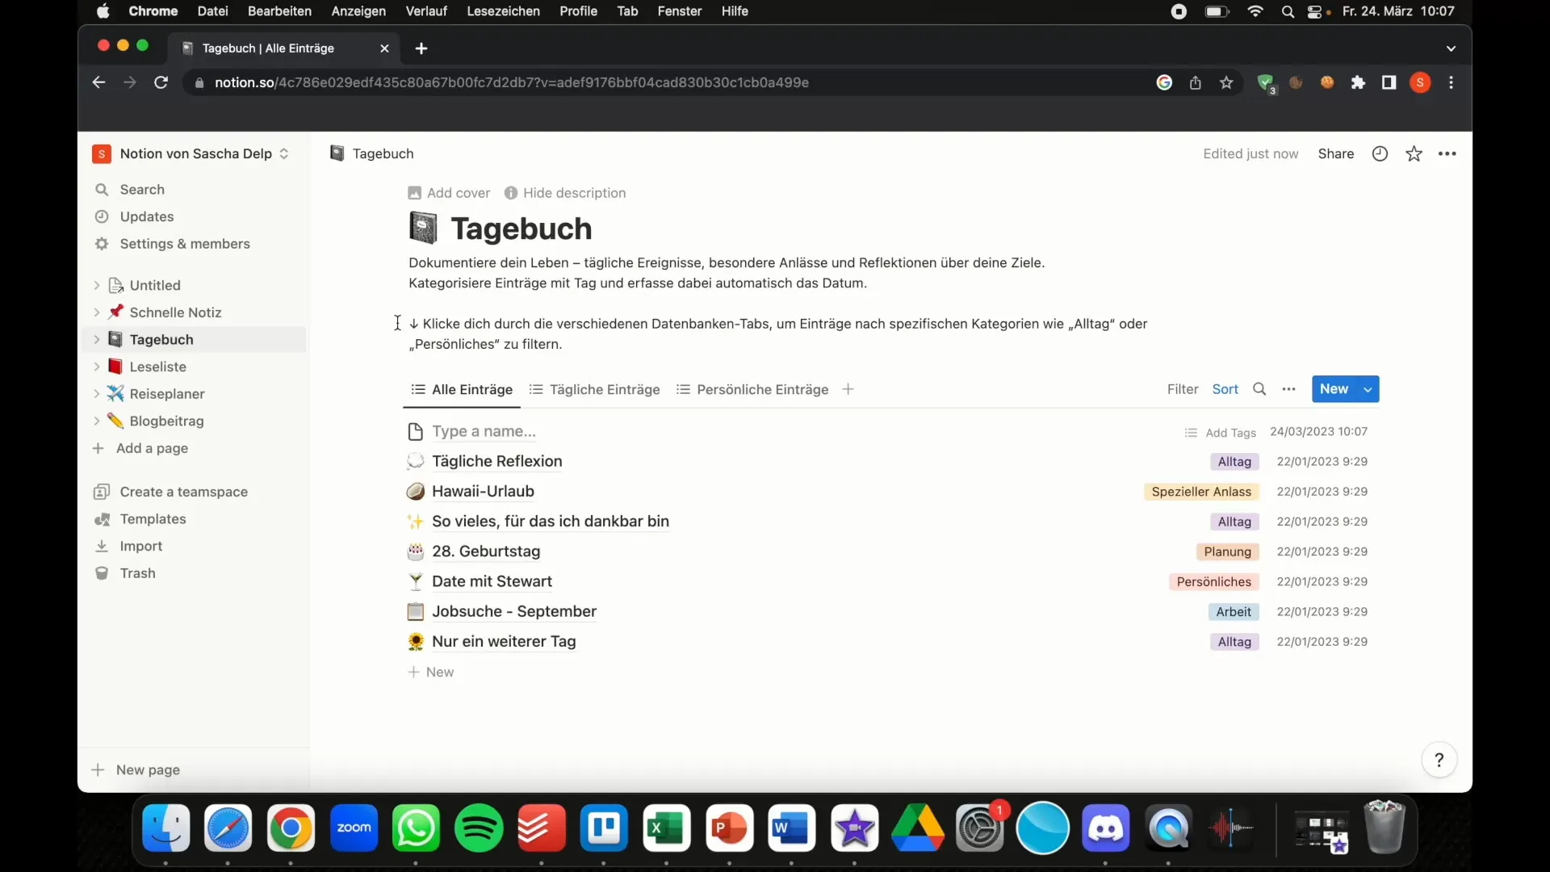
Task: Open the Reiseplaner page icon
Action: point(115,393)
